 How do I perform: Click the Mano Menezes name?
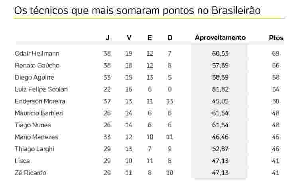pos(36,137)
